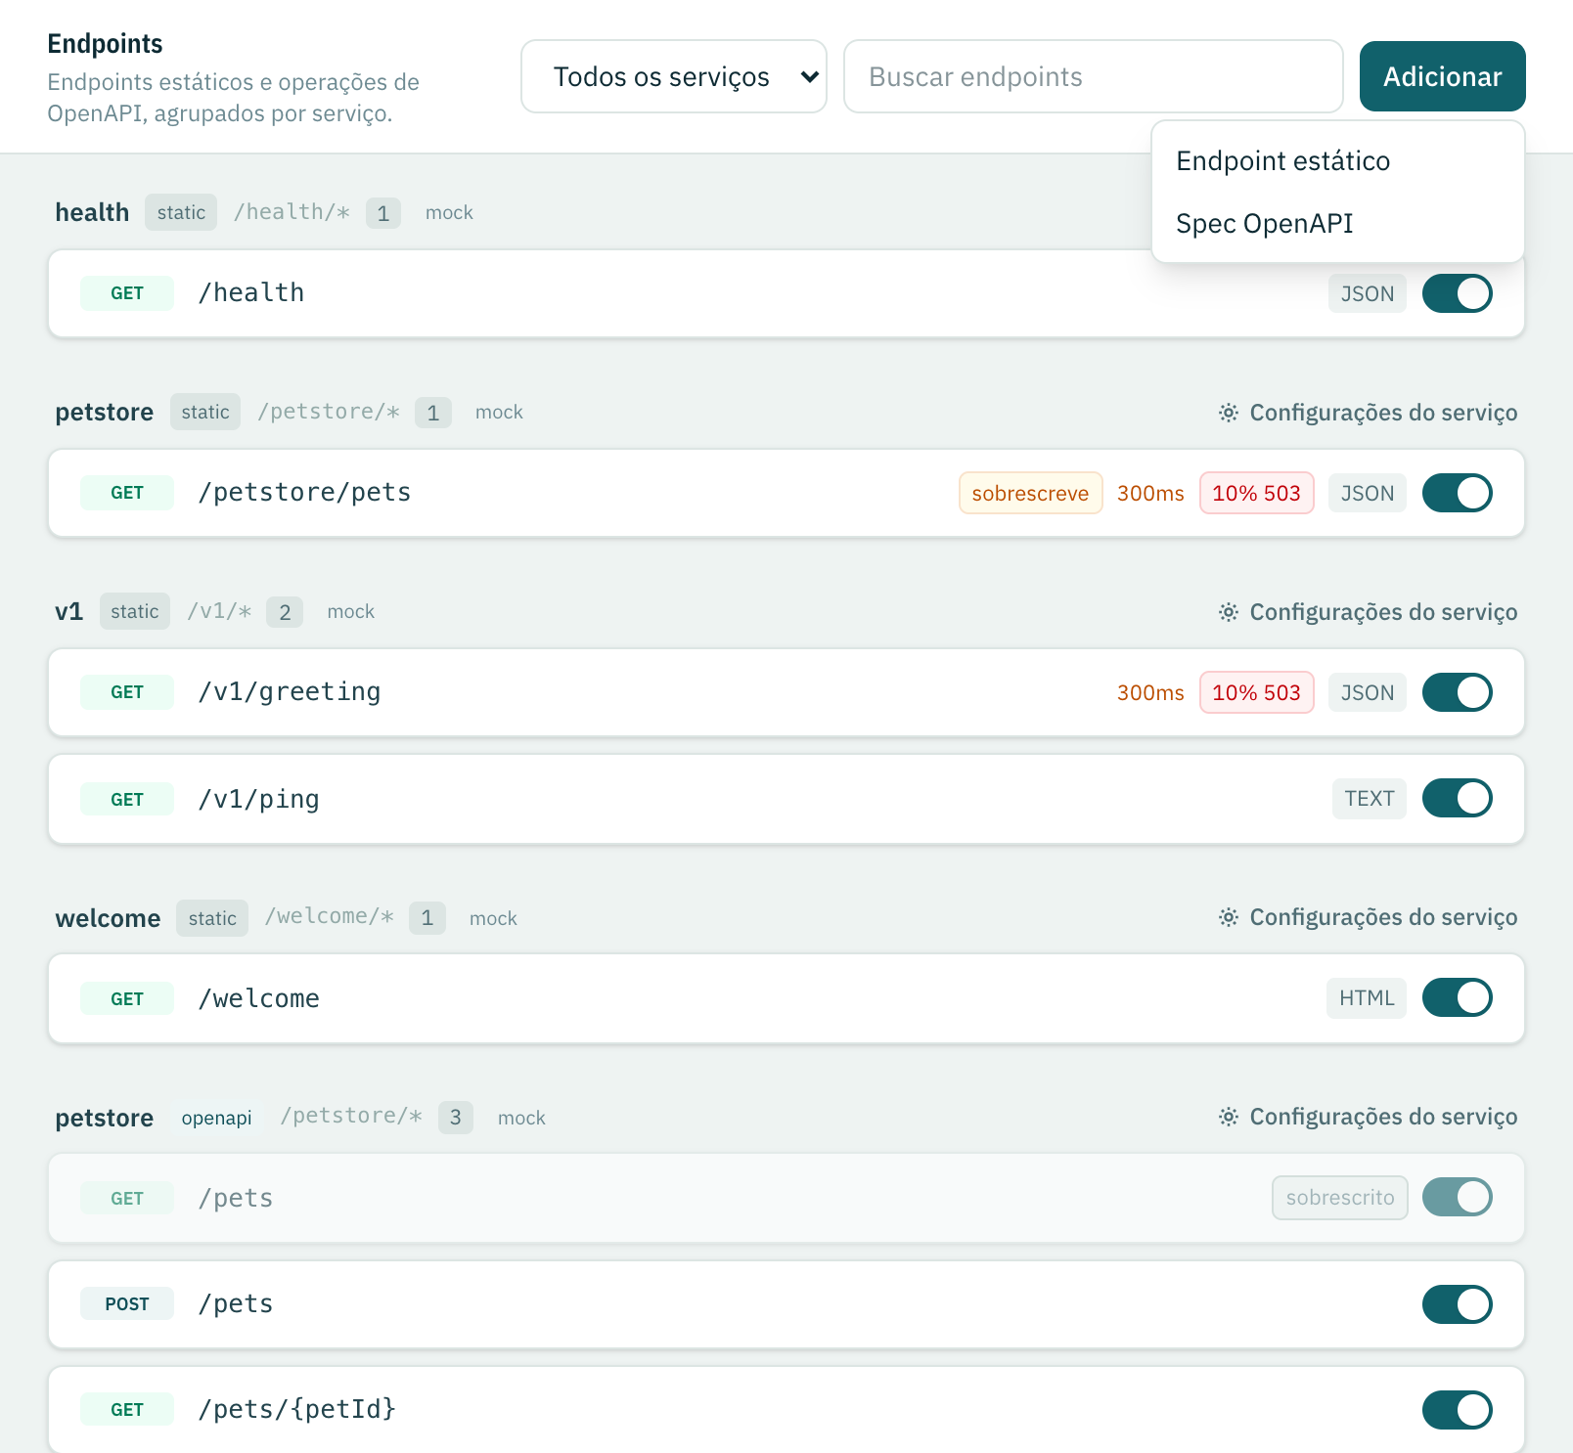Focus the Buscar endpoints search field
The image size is (1573, 1453).
point(1093,76)
